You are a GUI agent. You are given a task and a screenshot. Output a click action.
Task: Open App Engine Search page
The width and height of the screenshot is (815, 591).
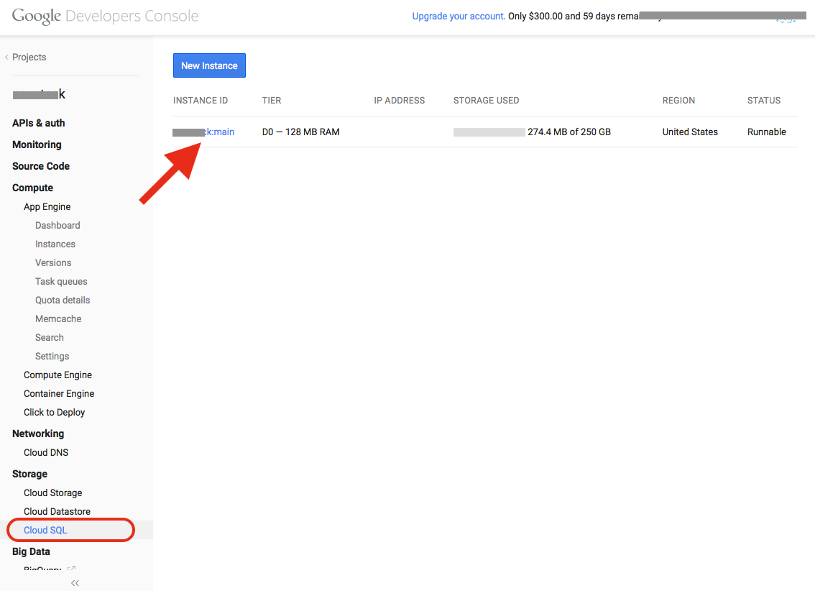pyautogui.click(x=50, y=338)
